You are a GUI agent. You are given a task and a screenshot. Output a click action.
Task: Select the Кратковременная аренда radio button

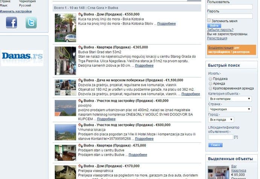[210, 88]
